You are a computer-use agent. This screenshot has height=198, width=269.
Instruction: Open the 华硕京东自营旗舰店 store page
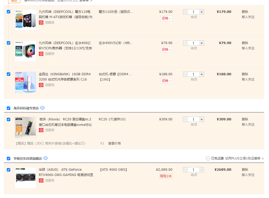[x=28, y=158]
